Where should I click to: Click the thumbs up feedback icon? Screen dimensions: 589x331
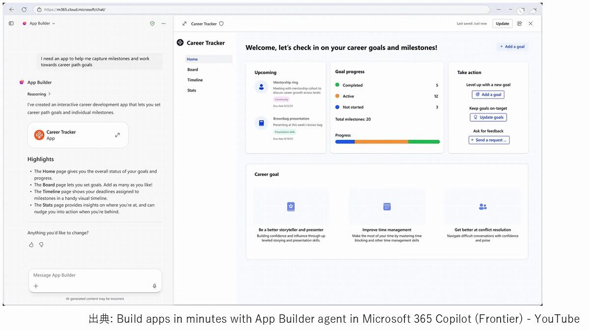pyautogui.click(x=31, y=245)
